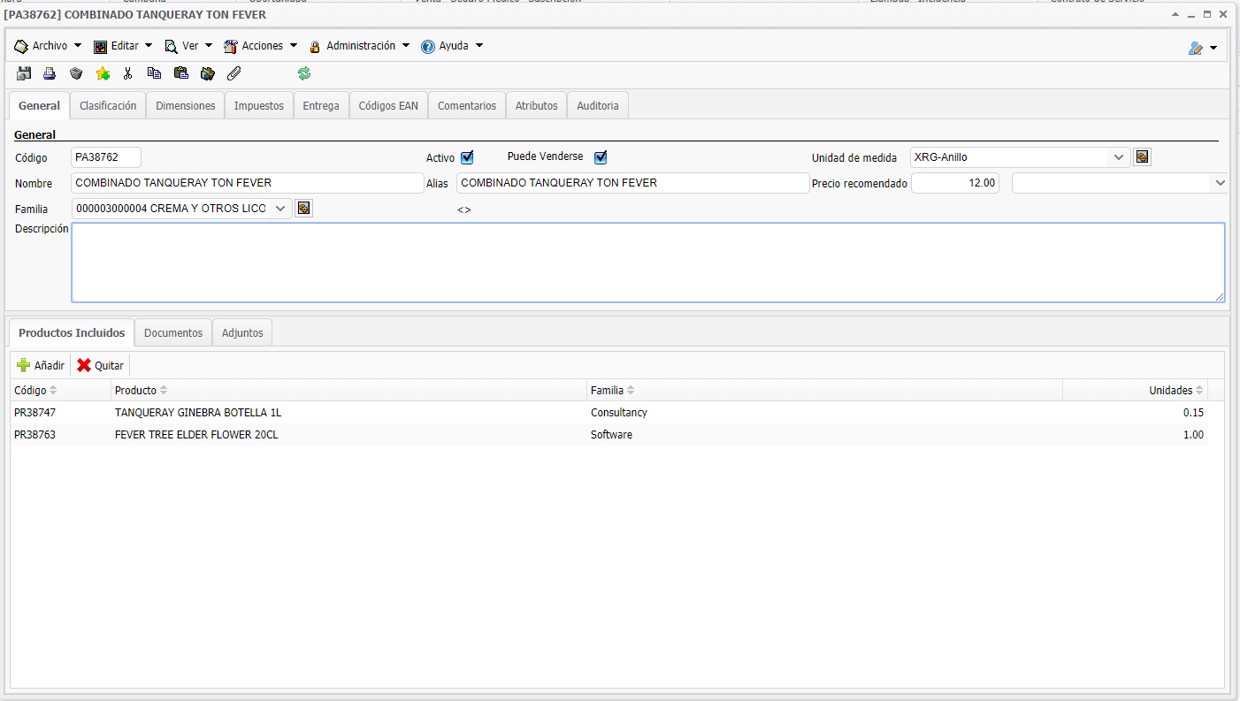
Task: Switch to the Comentarios tab
Action: coord(467,105)
